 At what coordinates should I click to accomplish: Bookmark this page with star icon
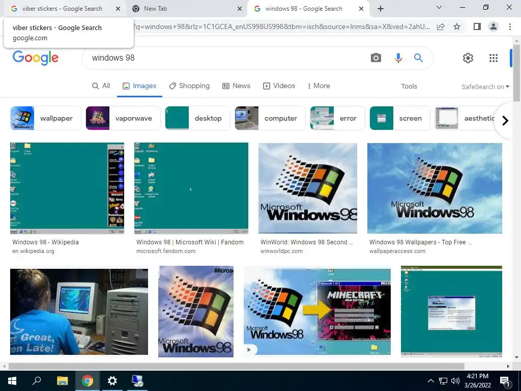point(457,26)
